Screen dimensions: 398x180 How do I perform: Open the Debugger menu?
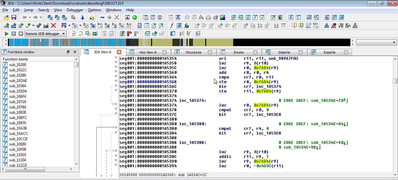[x=75, y=10]
